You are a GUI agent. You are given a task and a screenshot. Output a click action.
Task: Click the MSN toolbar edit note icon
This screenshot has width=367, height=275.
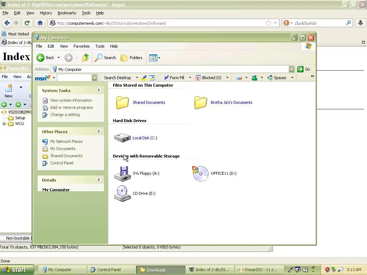[152, 78]
